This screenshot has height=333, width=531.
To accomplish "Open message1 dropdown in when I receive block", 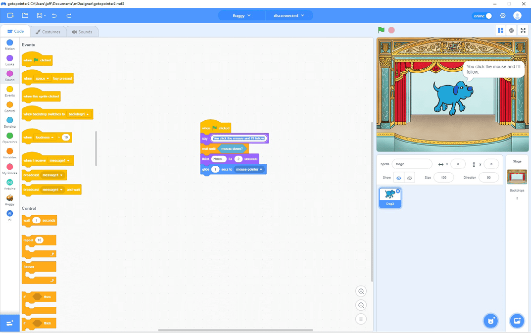I will click(59, 161).
